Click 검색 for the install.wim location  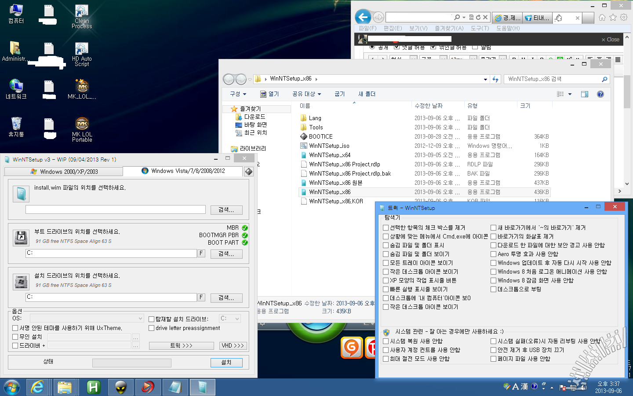(226, 210)
